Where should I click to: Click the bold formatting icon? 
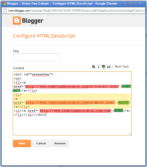pyautogui.click(x=94, y=67)
